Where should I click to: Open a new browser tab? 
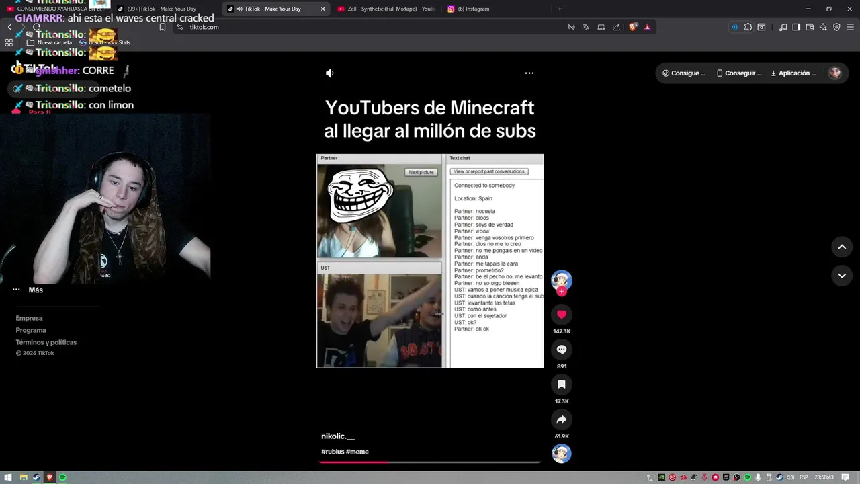tap(560, 9)
